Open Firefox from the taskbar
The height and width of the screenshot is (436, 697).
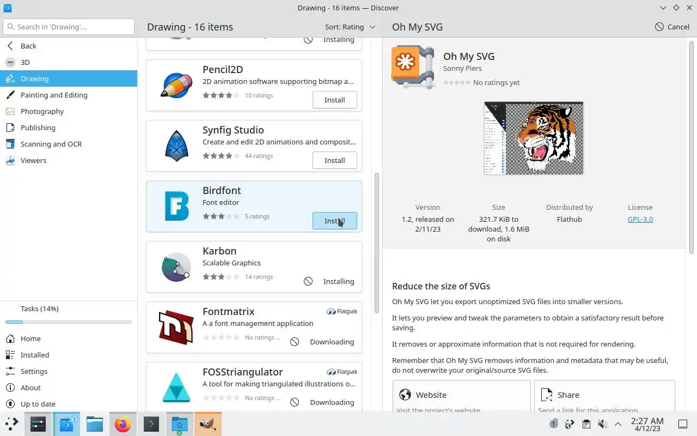coord(123,424)
